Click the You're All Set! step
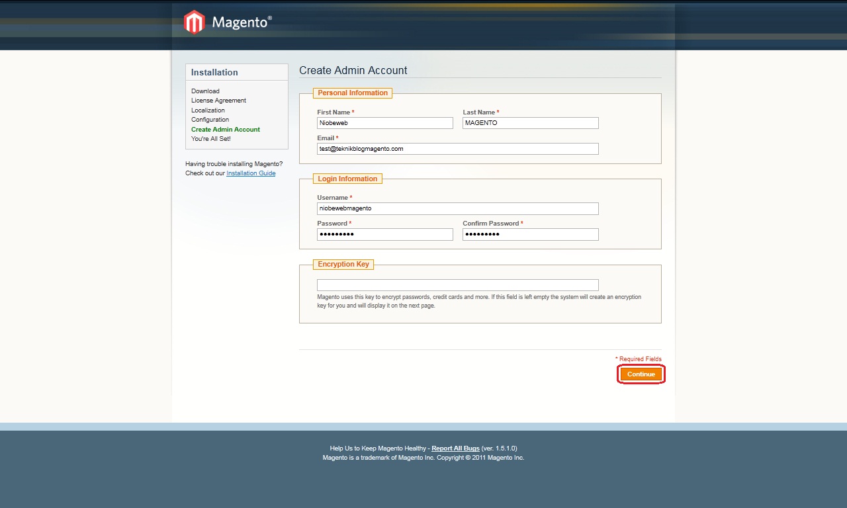Image resolution: width=847 pixels, height=508 pixels. coord(211,139)
